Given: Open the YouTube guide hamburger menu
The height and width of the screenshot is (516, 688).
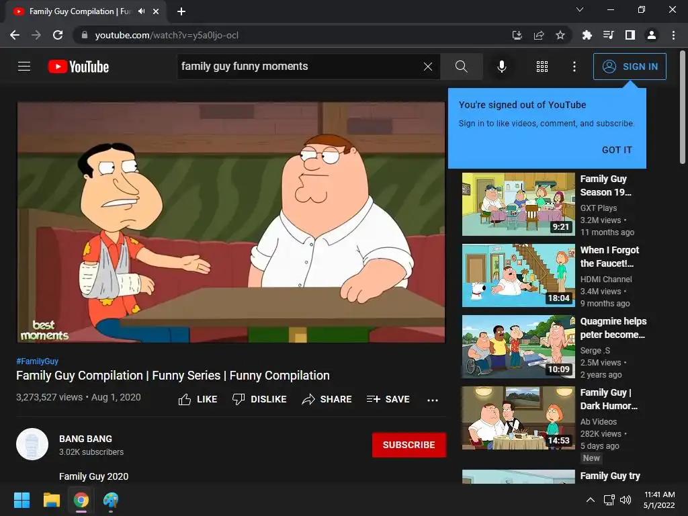Looking at the screenshot, I should [24, 67].
